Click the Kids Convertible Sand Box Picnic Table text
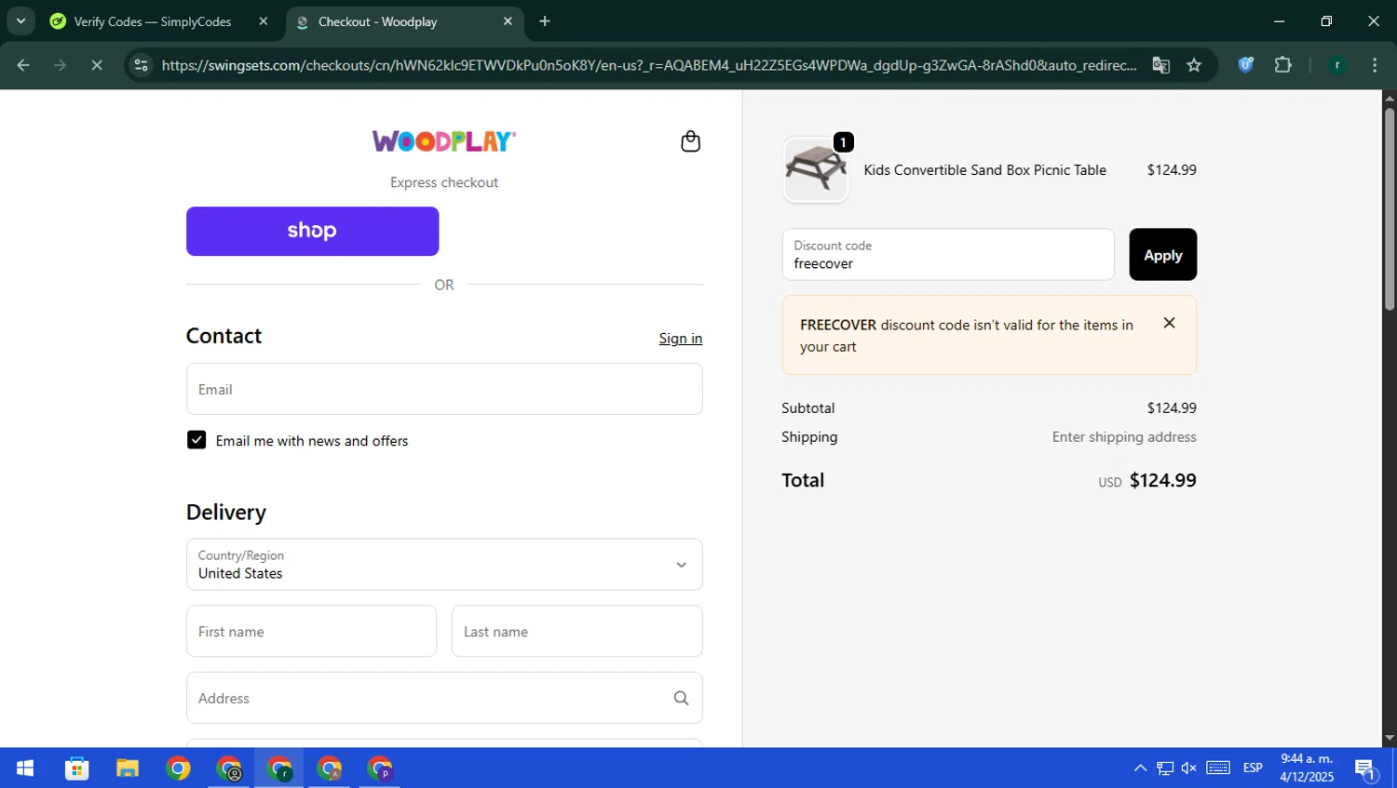1397x788 pixels. click(x=984, y=170)
